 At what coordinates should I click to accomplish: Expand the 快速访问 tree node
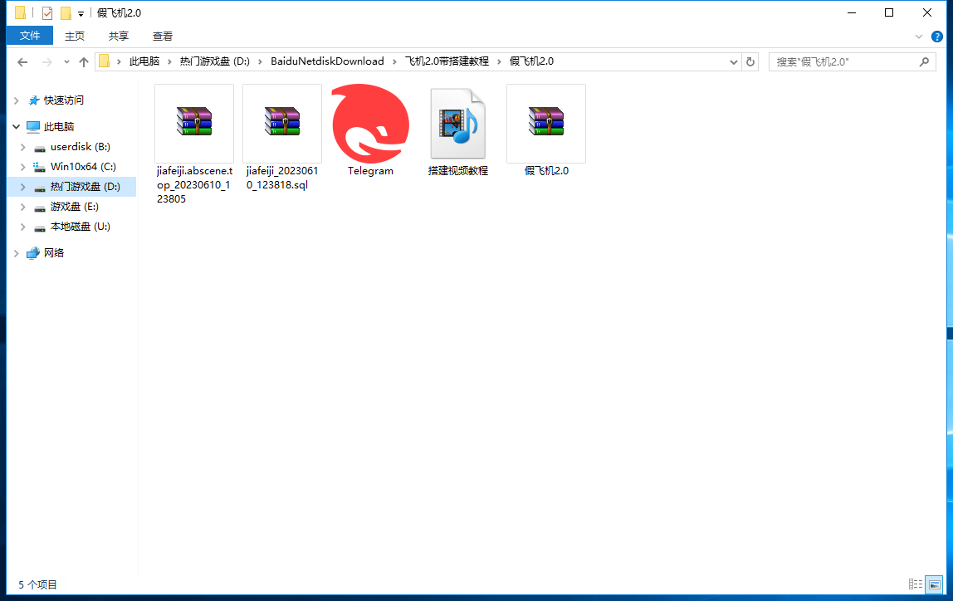coord(16,100)
